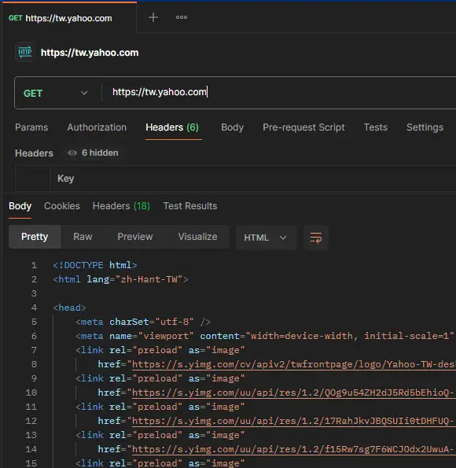Open a new request tab with plus icon

pos(153,17)
